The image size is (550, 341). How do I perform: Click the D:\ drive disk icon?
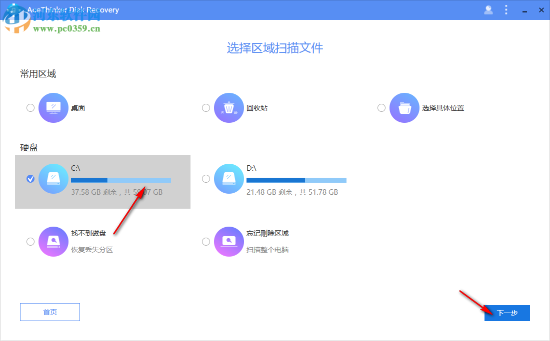click(x=229, y=178)
